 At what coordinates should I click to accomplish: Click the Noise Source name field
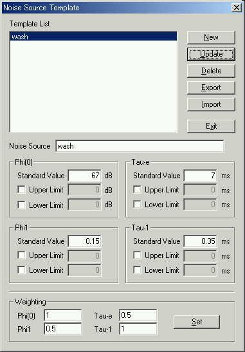tap(140, 146)
